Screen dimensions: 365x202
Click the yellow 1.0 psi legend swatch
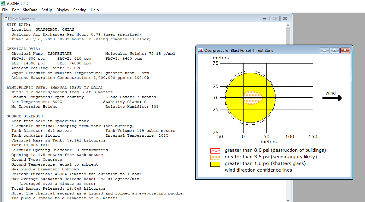pyautogui.click(x=215, y=164)
